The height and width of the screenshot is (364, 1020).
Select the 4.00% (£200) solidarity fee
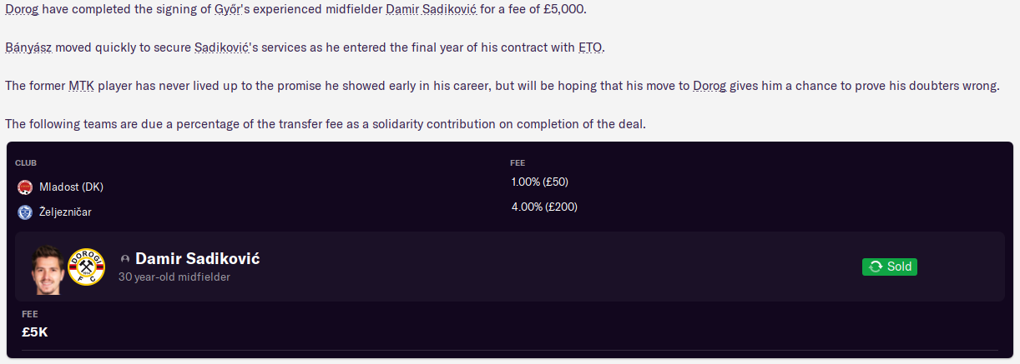pos(543,207)
